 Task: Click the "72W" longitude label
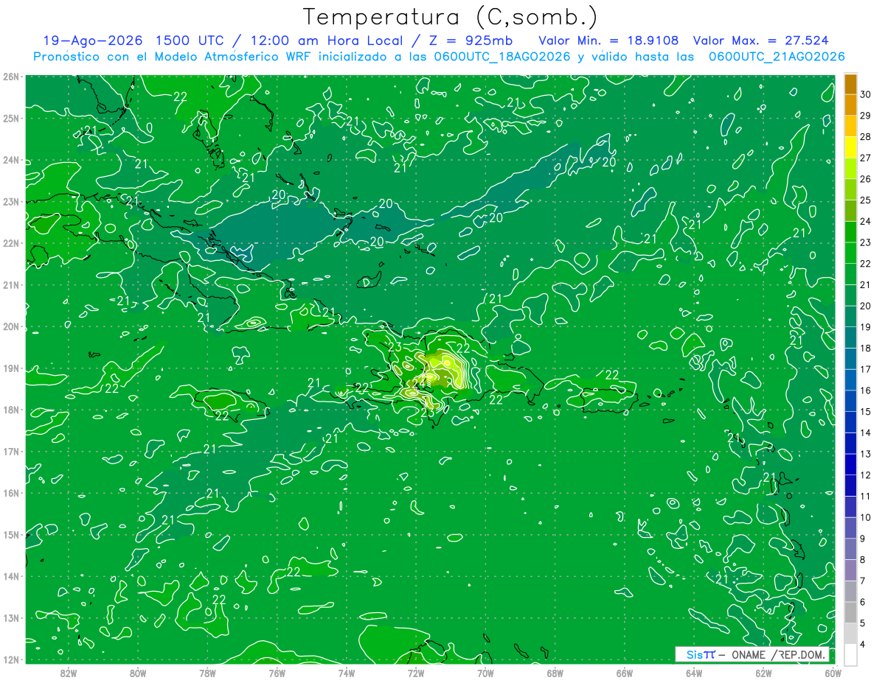pos(415,673)
